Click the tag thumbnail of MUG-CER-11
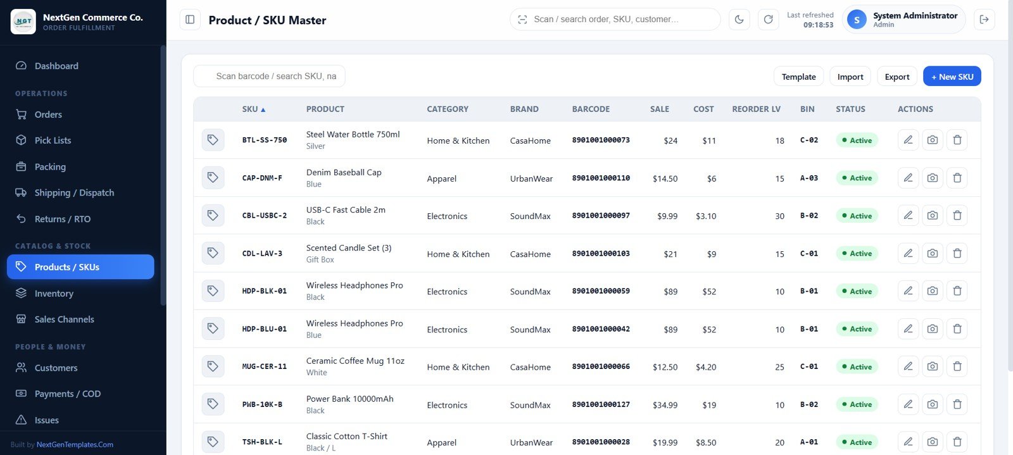 click(x=213, y=366)
